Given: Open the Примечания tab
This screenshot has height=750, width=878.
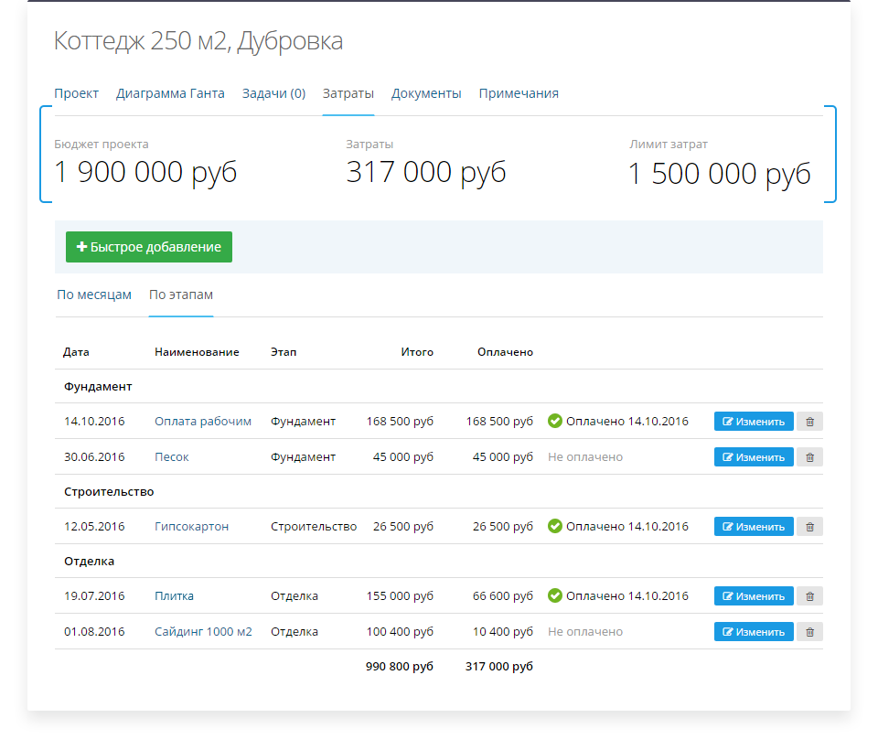Looking at the screenshot, I should (x=519, y=93).
